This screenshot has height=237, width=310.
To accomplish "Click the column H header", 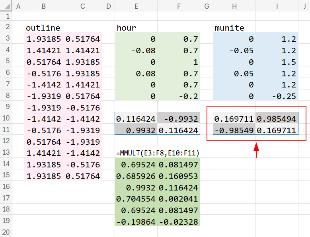I will pyautogui.click(x=234, y=6).
